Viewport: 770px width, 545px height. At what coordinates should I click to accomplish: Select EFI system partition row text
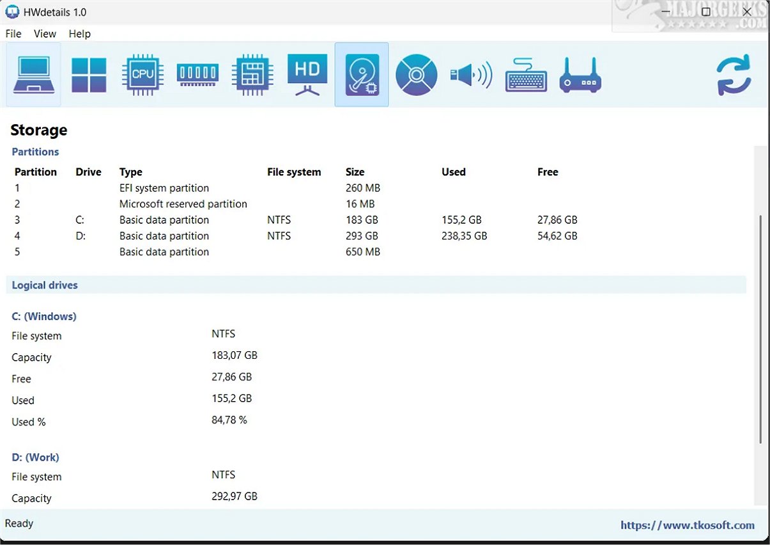164,188
